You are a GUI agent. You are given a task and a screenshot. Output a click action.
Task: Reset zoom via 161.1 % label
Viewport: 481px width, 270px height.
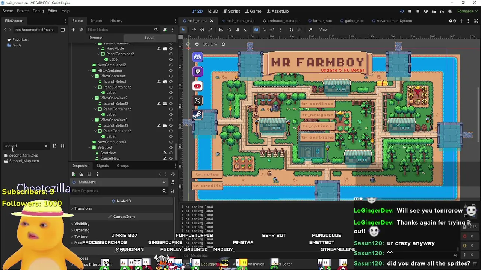[210, 44]
